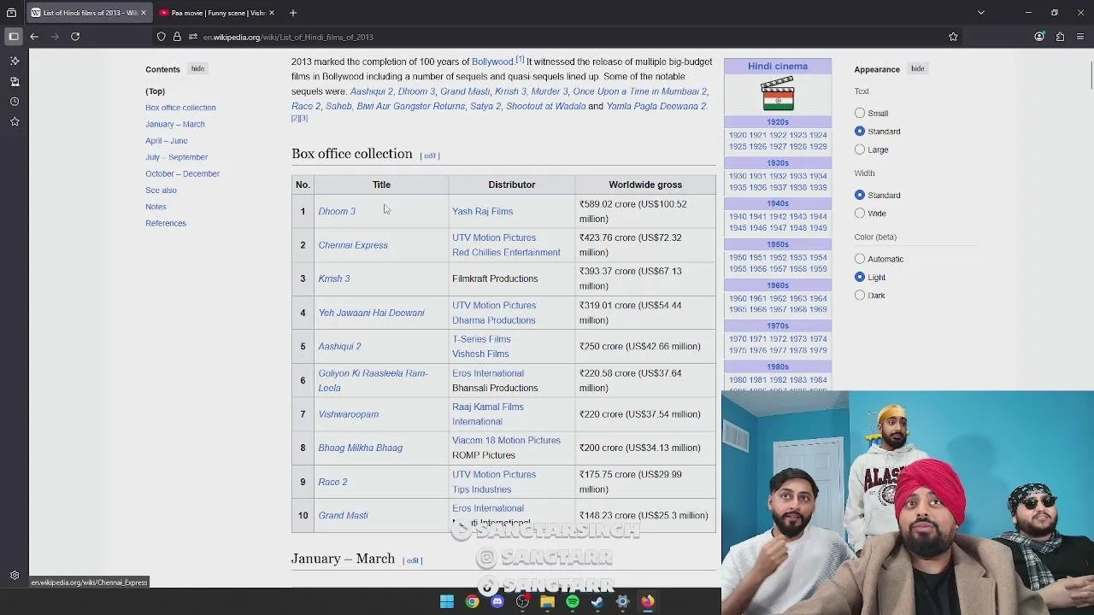Open Steam from the taskbar
The height and width of the screenshot is (615, 1094).
pos(597,602)
